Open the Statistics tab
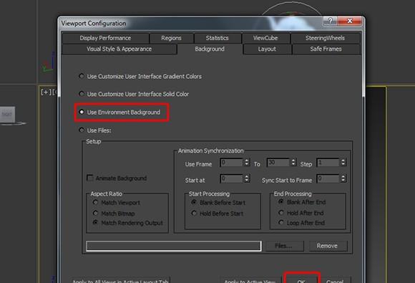The width and height of the screenshot is (415, 283). click(217, 38)
